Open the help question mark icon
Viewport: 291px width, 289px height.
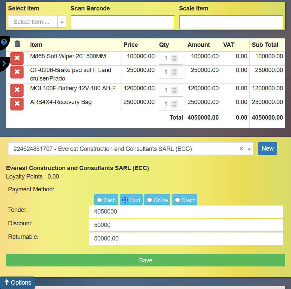tap(4, 42)
